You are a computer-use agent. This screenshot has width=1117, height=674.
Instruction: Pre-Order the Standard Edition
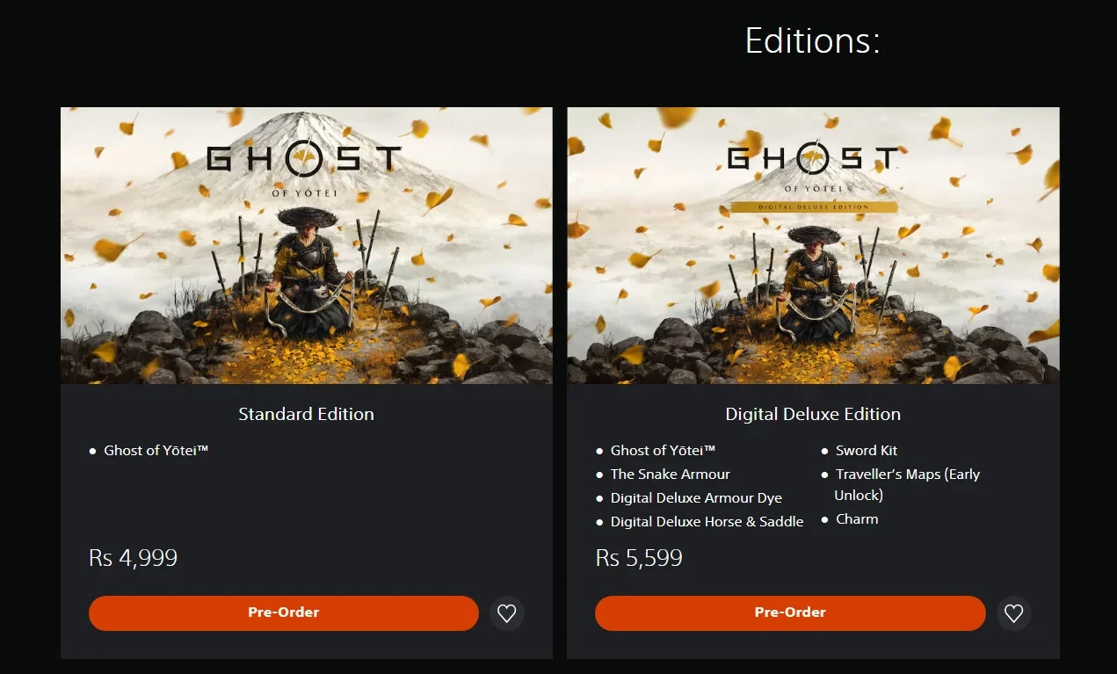283,612
